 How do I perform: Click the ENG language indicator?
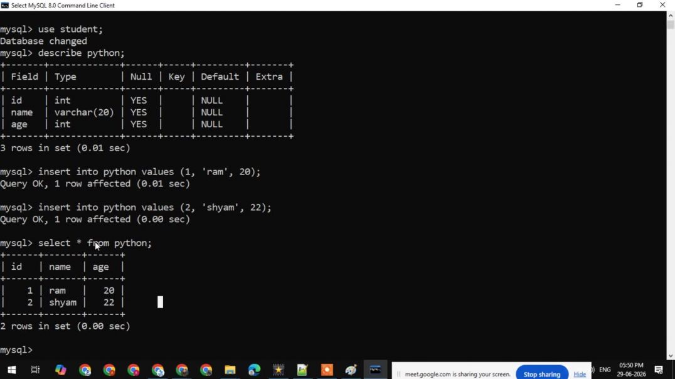click(x=605, y=370)
